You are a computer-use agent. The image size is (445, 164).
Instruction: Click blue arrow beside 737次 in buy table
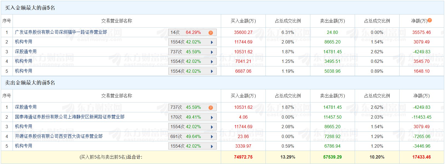click(x=212, y=52)
